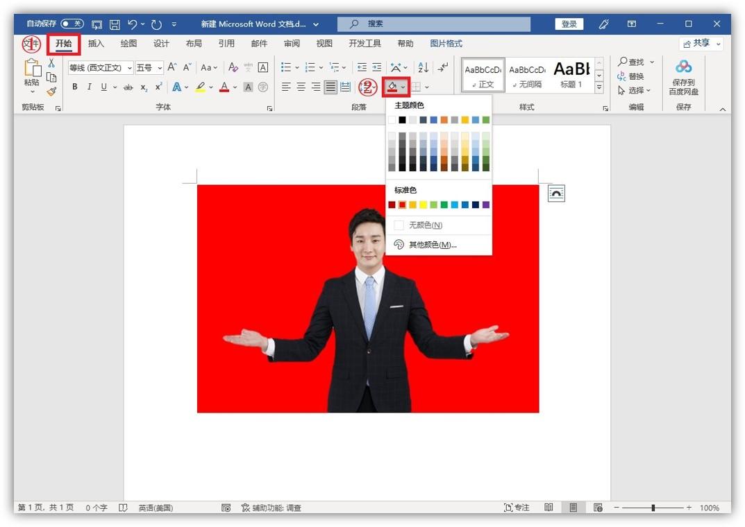Click the Format Painter brush icon
Image resolution: width=745 pixels, height=527 pixels.
pos(51,92)
